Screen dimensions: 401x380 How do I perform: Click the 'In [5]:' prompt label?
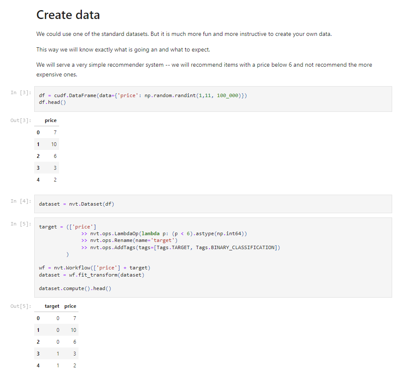click(21, 224)
